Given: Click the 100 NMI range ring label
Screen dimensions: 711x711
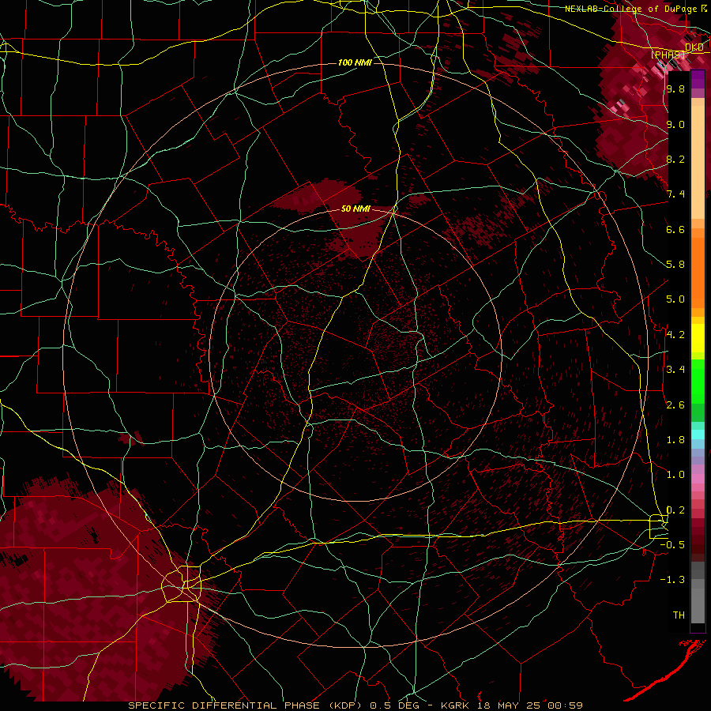Looking at the screenshot, I should click(x=355, y=62).
